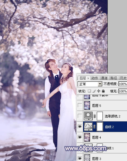Select the 图层 5 layer name
Screen dimensions: 127x161
[x=97, y=106]
